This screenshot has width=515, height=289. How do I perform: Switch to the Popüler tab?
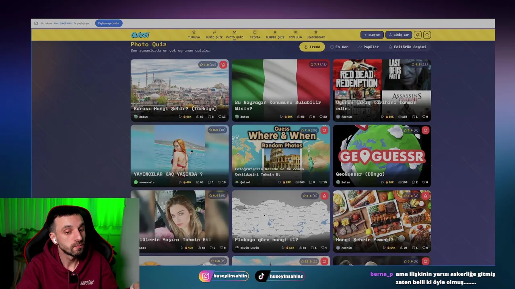pos(369,47)
